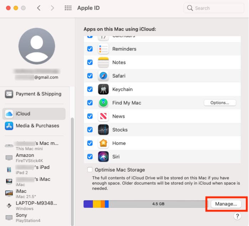The image size is (249, 226).
Task: Click the Keychain keys icon
Action: pyautogui.click(x=103, y=89)
